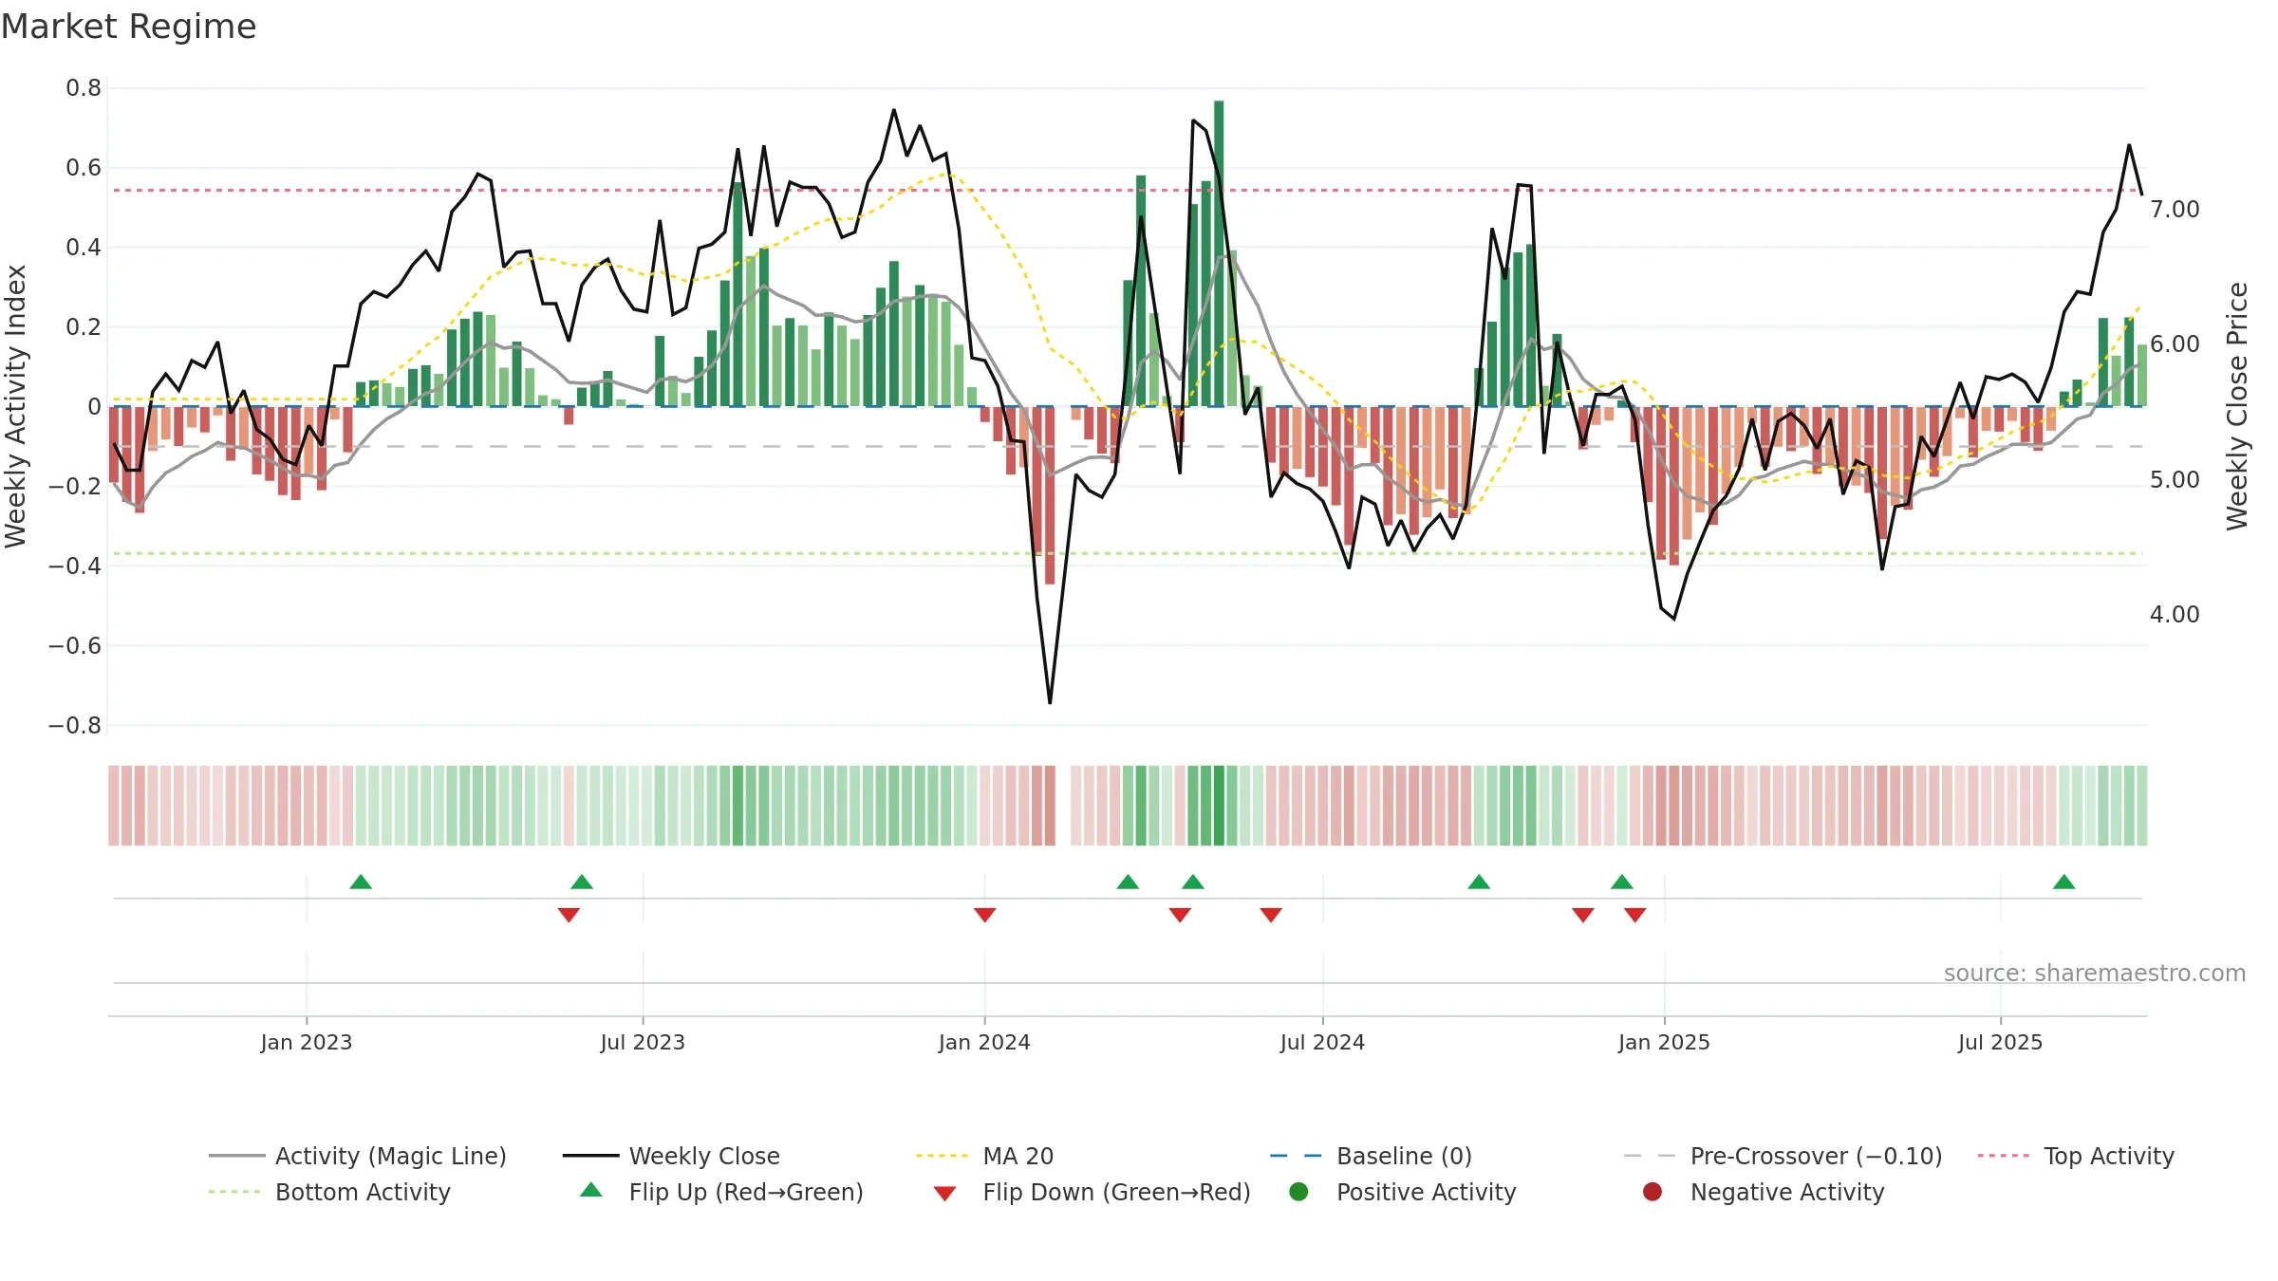Click the Jul 2023 x-axis label

pos(643,1042)
